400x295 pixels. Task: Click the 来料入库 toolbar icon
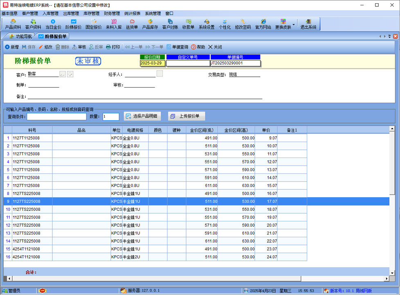click(x=114, y=24)
